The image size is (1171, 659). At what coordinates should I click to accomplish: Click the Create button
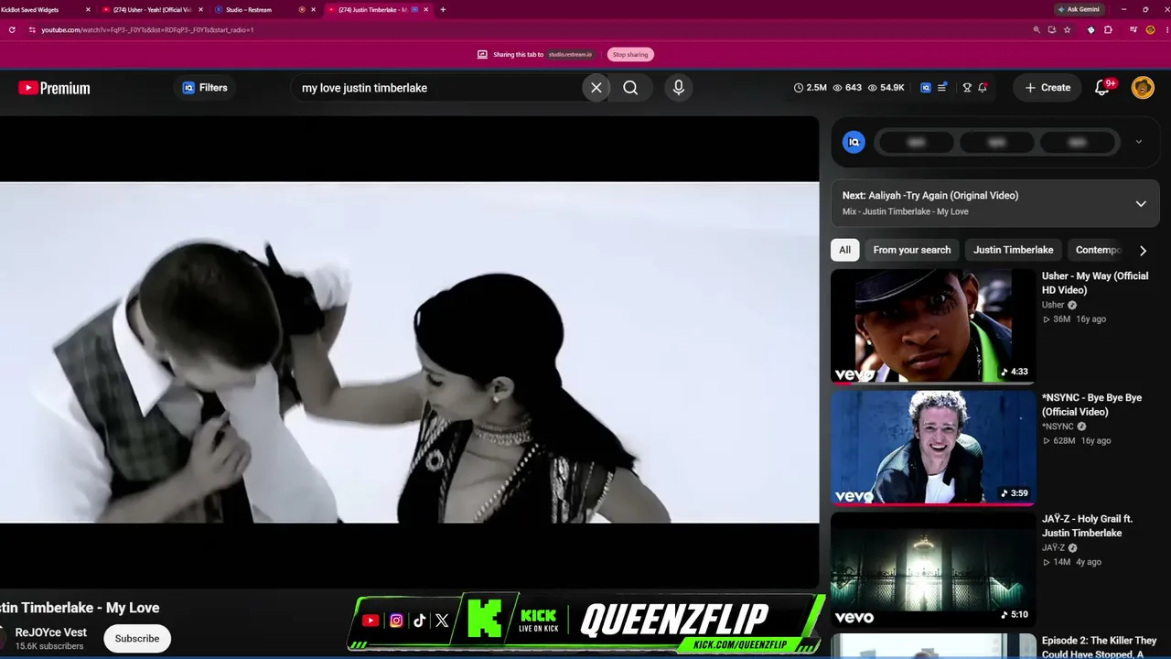click(x=1047, y=88)
